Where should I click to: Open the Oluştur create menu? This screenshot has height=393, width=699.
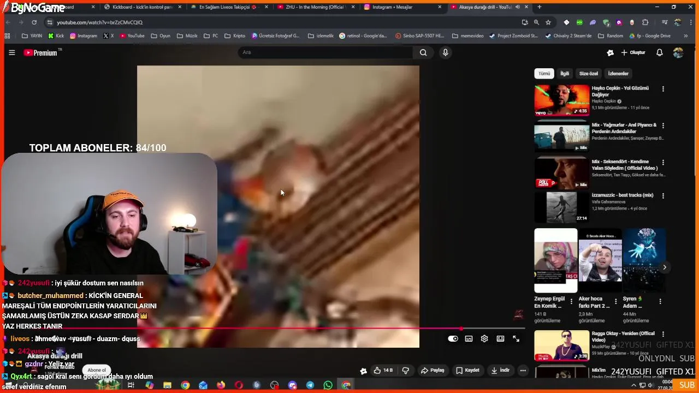pyautogui.click(x=633, y=52)
